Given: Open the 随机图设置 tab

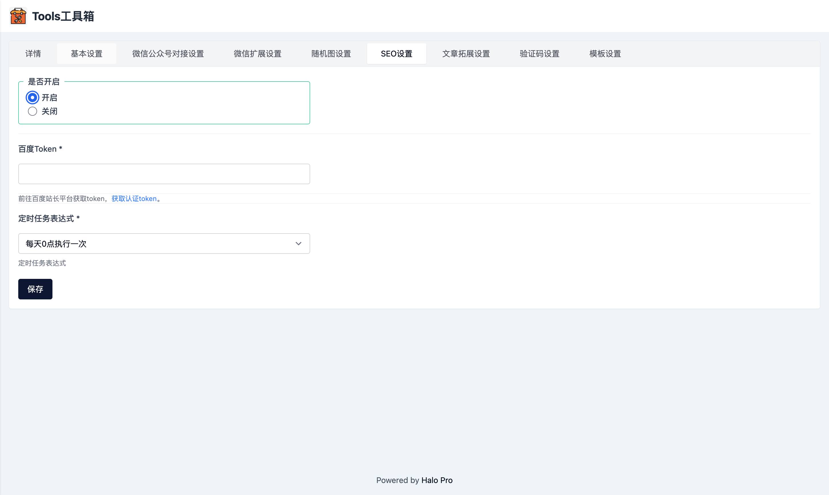Looking at the screenshot, I should pyautogui.click(x=331, y=54).
